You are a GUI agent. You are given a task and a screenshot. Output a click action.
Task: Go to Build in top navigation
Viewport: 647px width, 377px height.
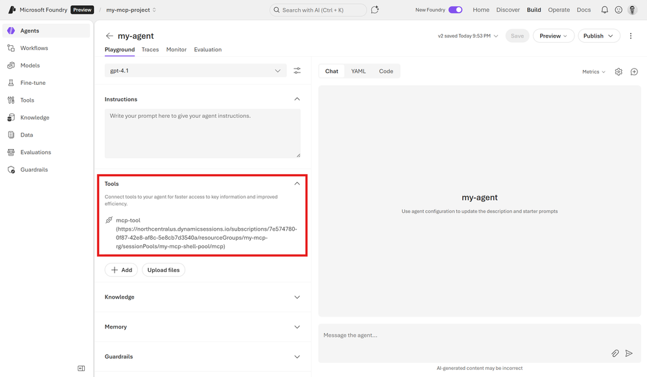click(x=534, y=10)
